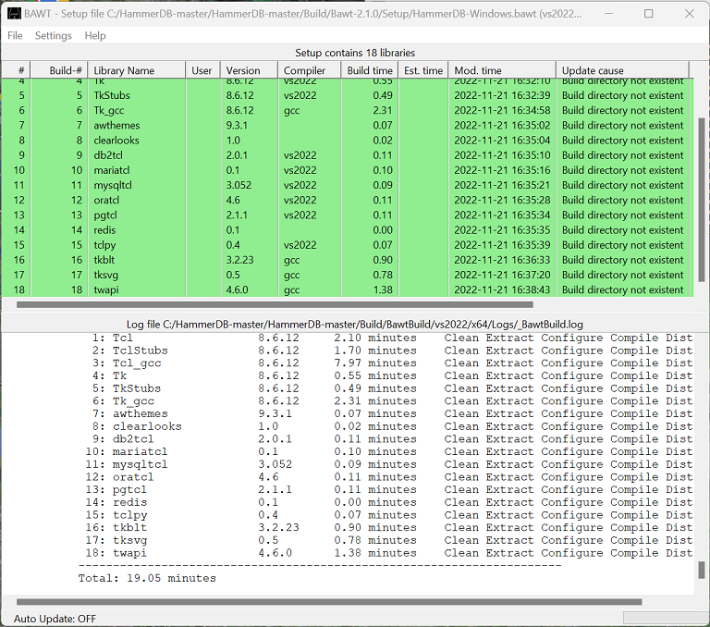710x627 pixels.
Task: Click the BAWT application icon in title bar
Action: 14,14
